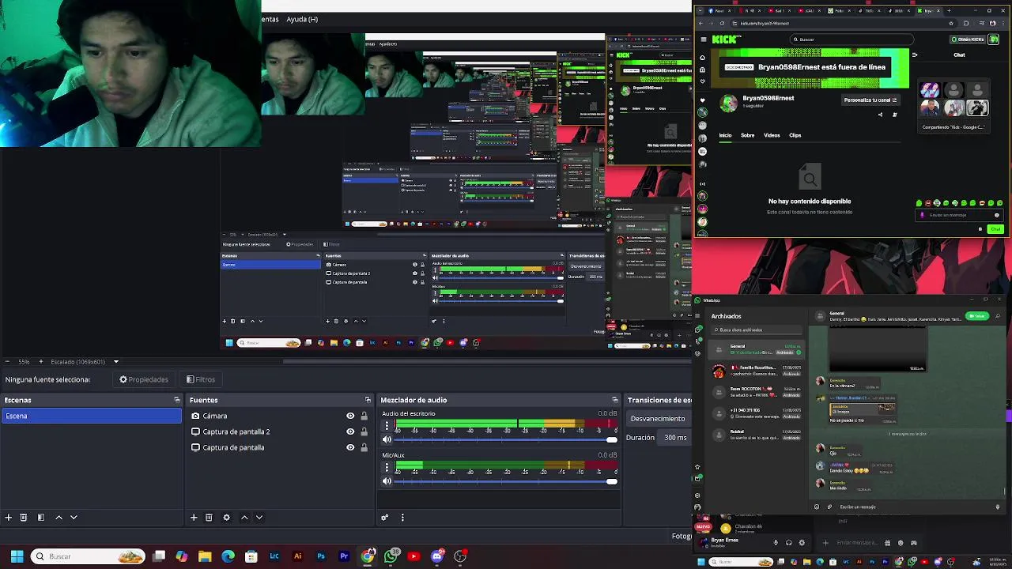Screen dimensions: 1012x569
Task: Zoom in preview with plus icon
Action: [41, 362]
